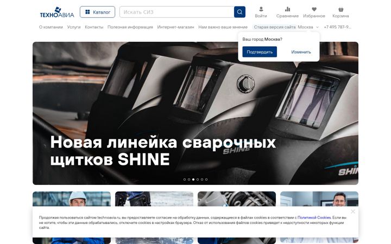Open Войти user account icon

(x=261, y=12)
